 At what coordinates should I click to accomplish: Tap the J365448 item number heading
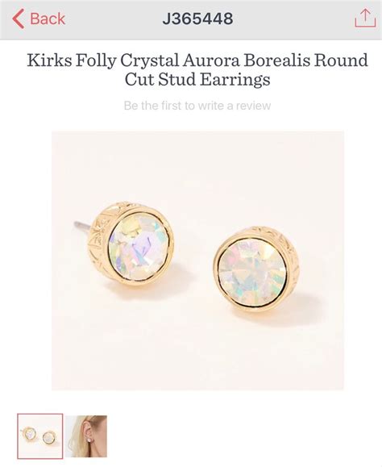point(197,19)
